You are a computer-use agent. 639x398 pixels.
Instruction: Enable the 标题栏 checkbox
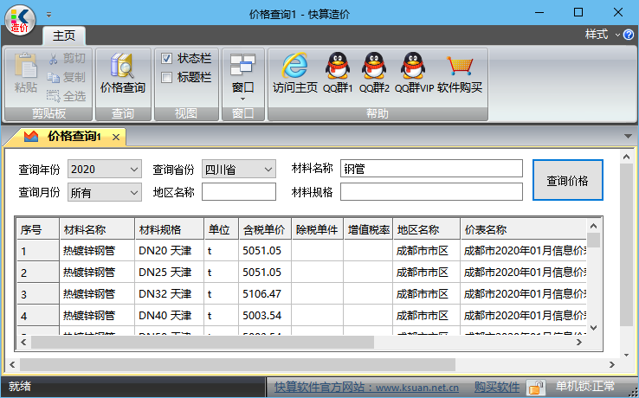(166, 77)
